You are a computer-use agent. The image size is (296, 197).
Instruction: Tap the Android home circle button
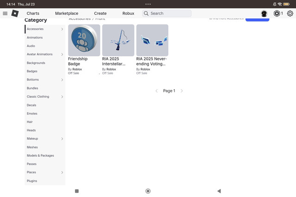148,191
